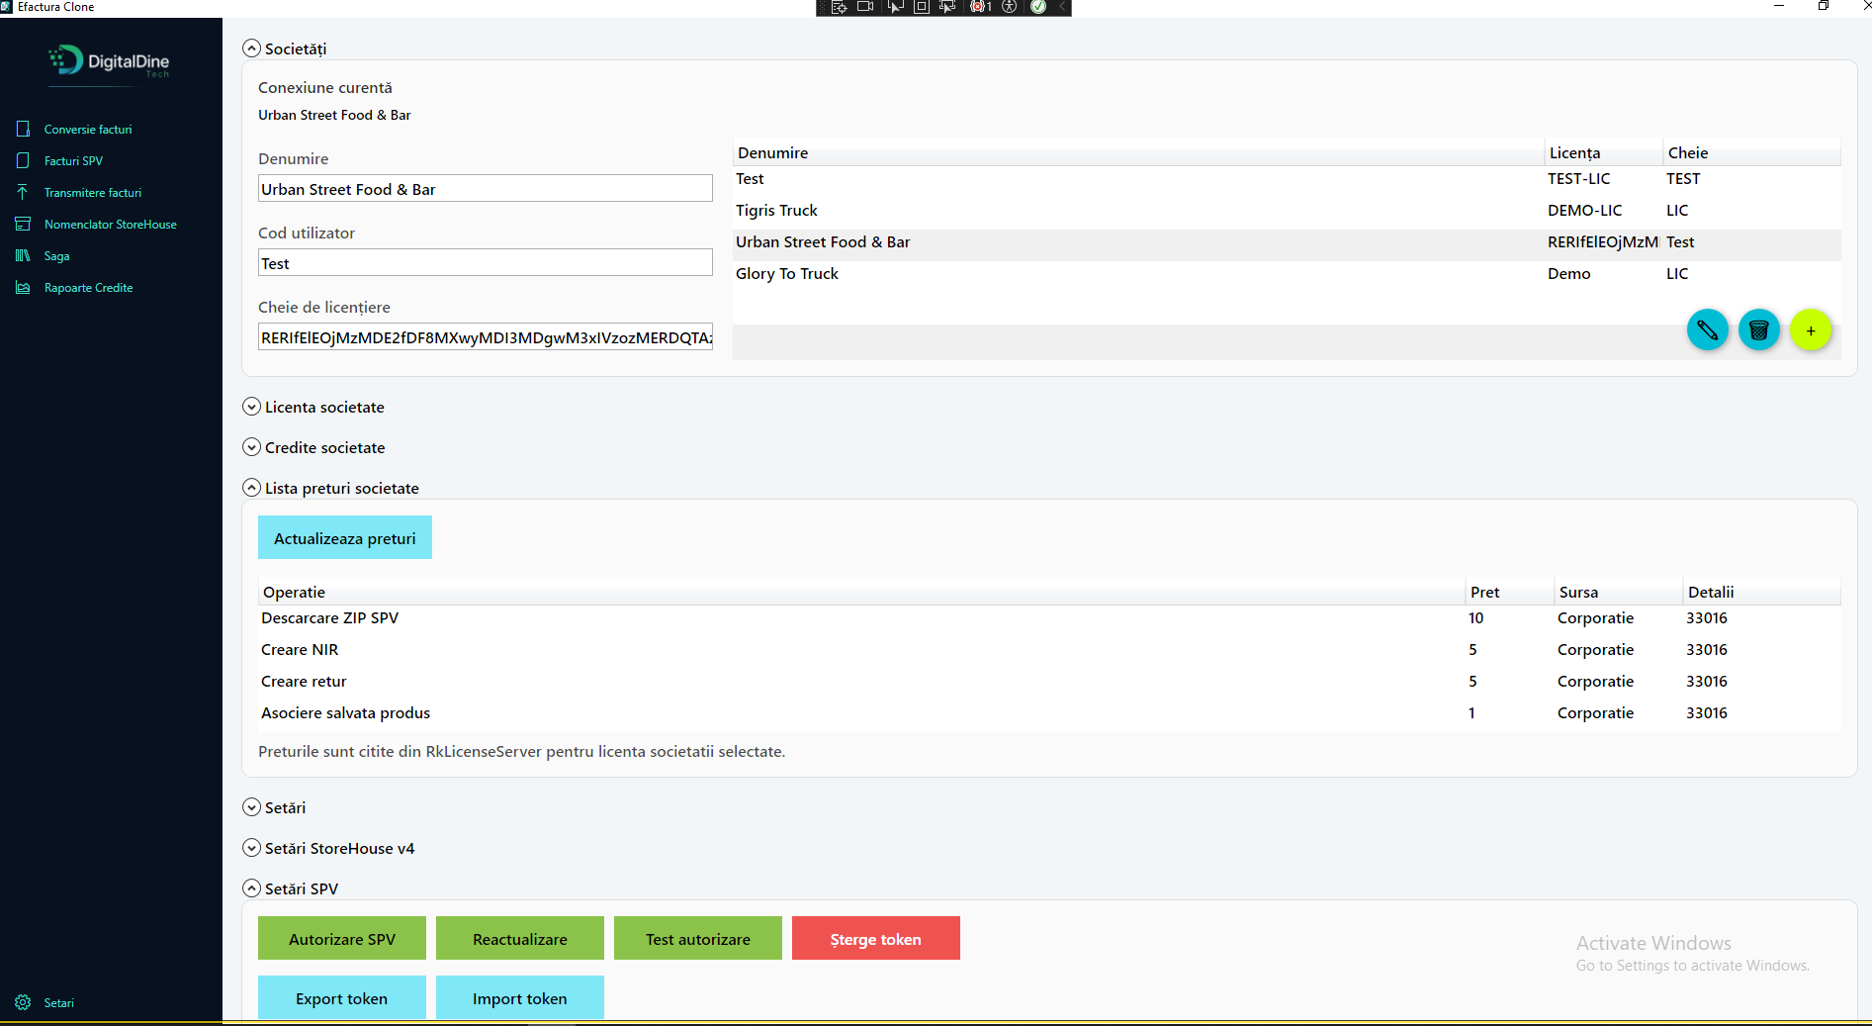
Task: Open the accessibility checker icon
Action: coord(1010,7)
